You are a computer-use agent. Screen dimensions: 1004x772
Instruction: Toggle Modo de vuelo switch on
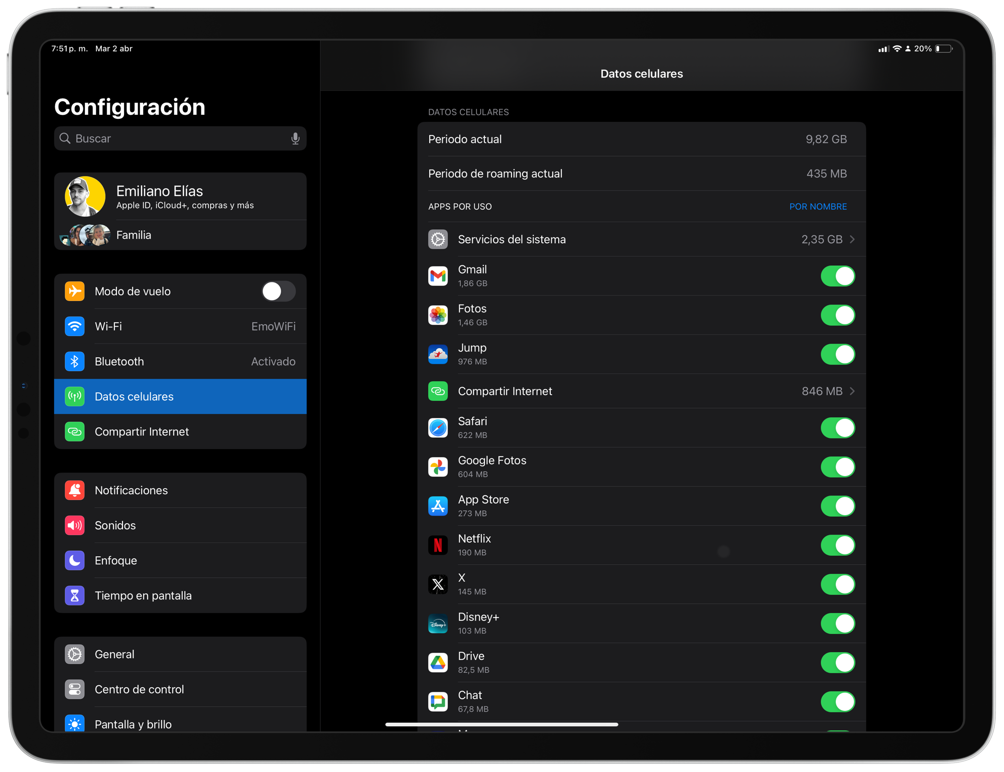(x=278, y=291)
